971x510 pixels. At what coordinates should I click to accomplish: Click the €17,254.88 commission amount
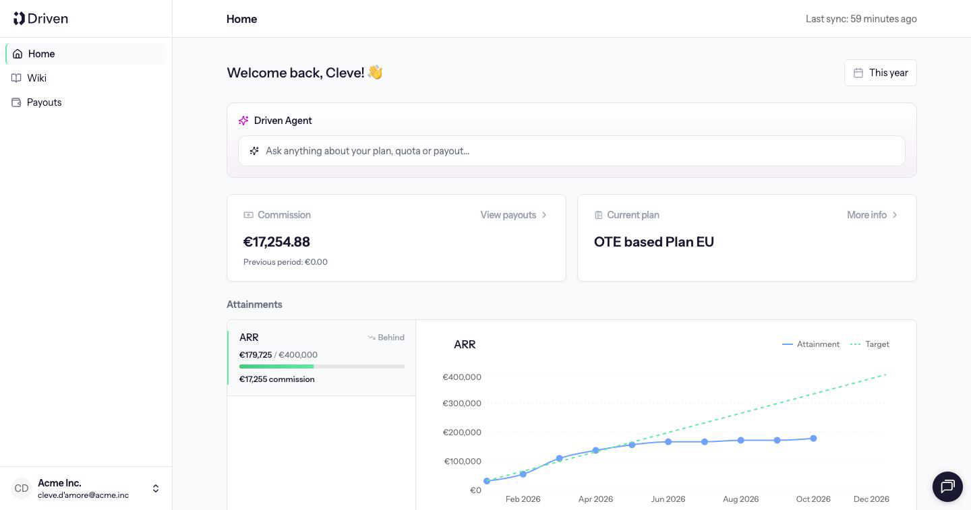[x=276, y=242]
